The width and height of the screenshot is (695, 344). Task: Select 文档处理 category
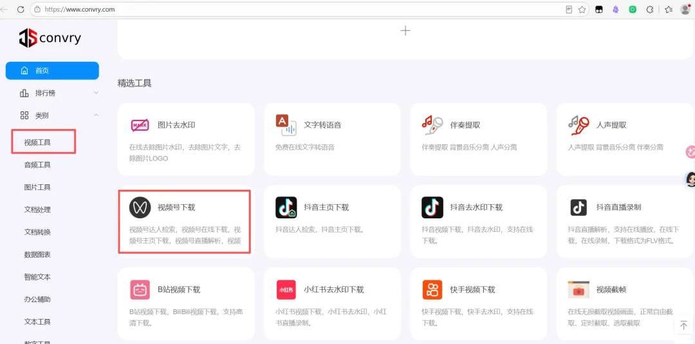tap(37, 209)
